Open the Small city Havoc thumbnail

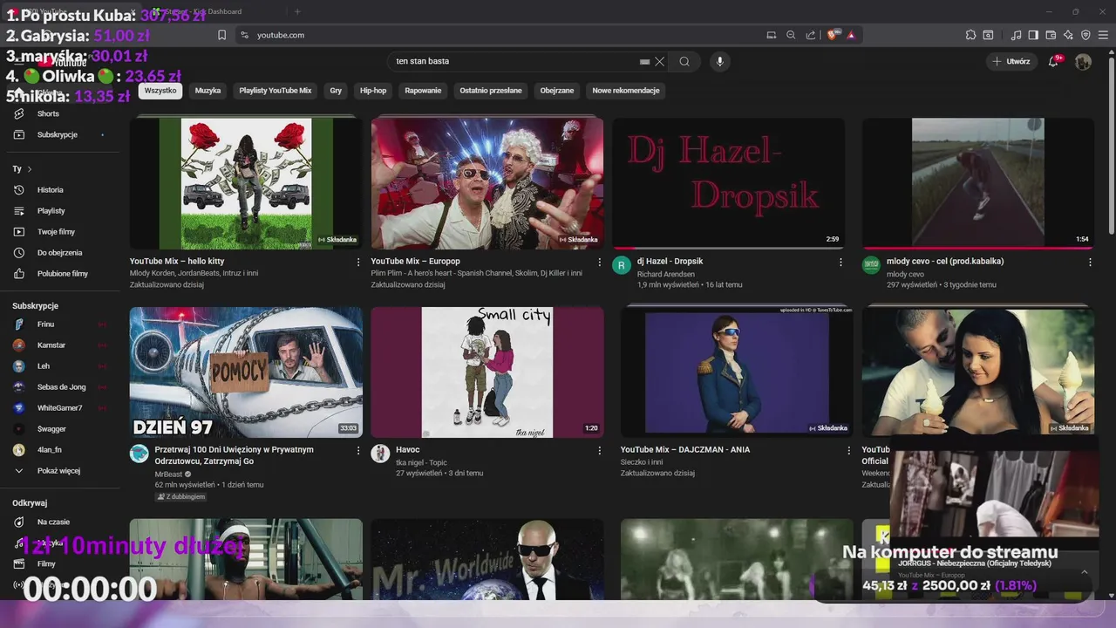tap(487, 372)
